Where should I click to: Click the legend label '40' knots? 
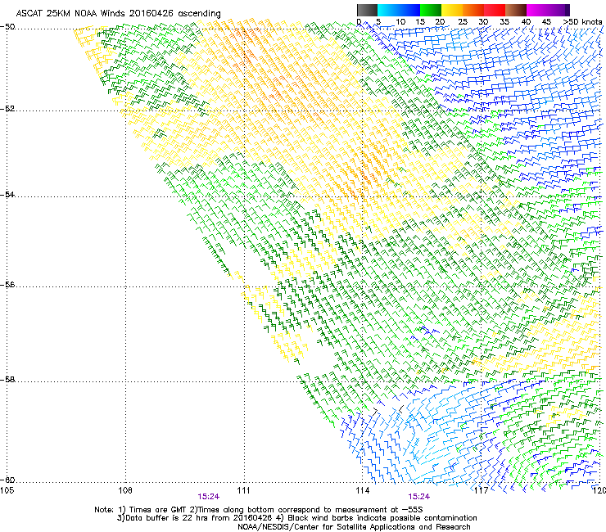pos(526,22)
